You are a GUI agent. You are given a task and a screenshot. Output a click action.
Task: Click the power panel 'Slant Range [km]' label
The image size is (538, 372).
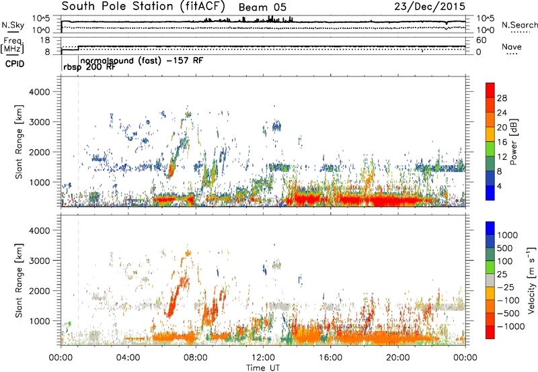coord(19,142)
